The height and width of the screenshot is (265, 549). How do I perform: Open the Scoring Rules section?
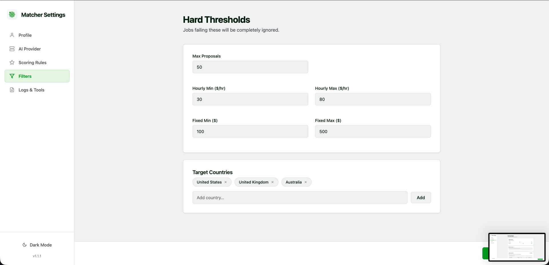(32, 62)
